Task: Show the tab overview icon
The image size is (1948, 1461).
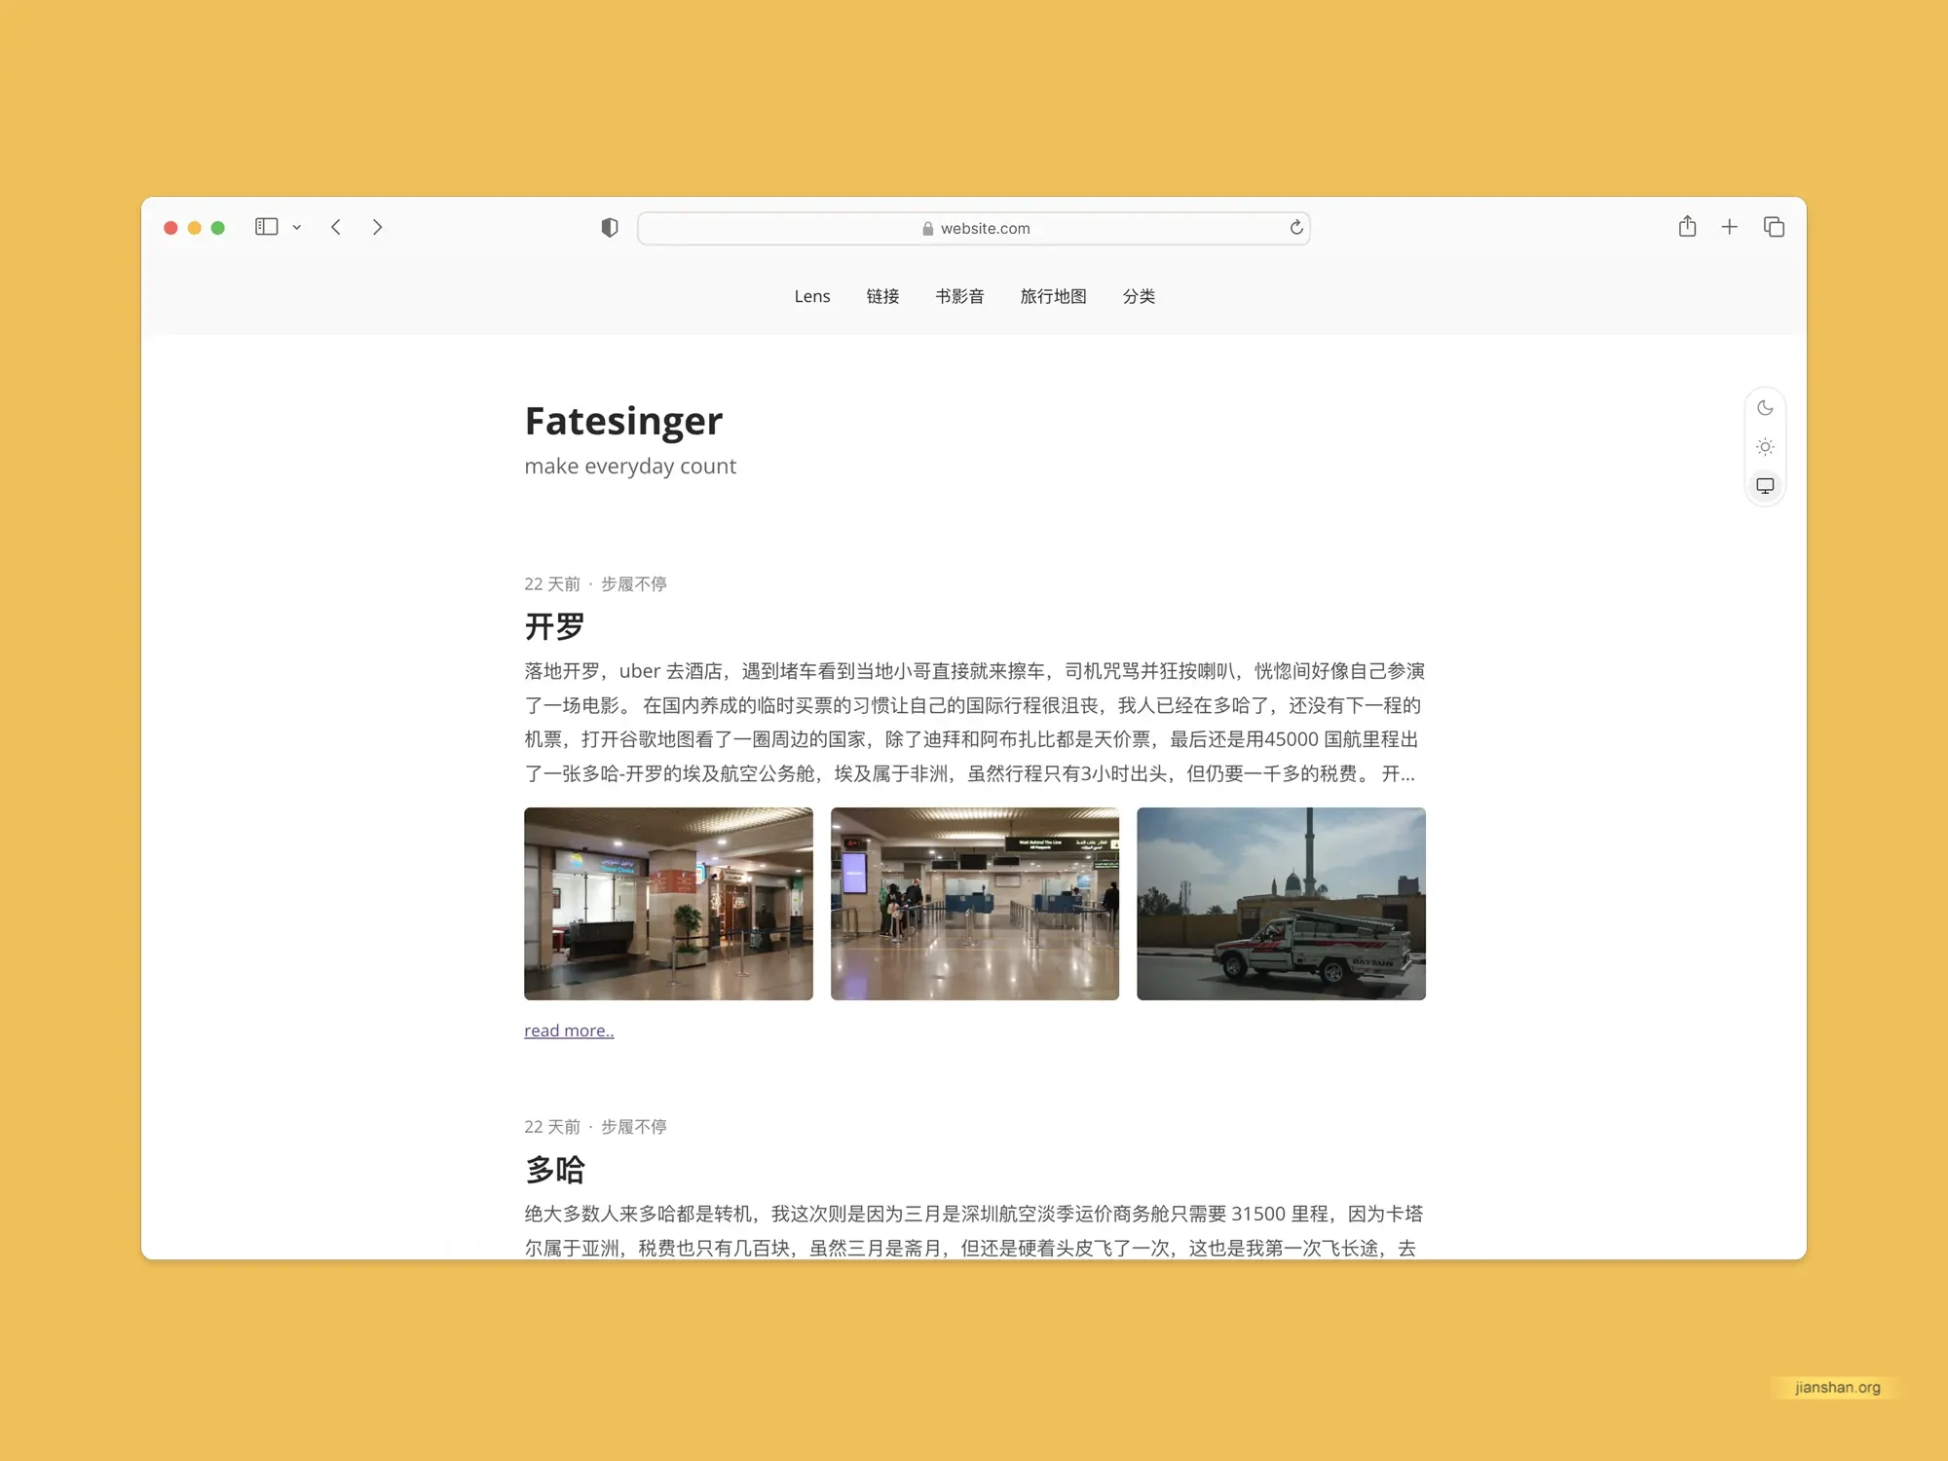Action: click(1774, 227)
